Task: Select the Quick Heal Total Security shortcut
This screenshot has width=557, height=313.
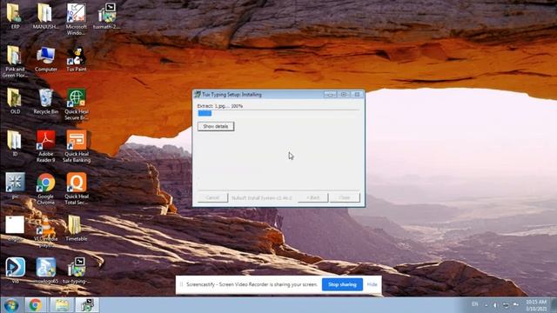Action: pos(77,189)
